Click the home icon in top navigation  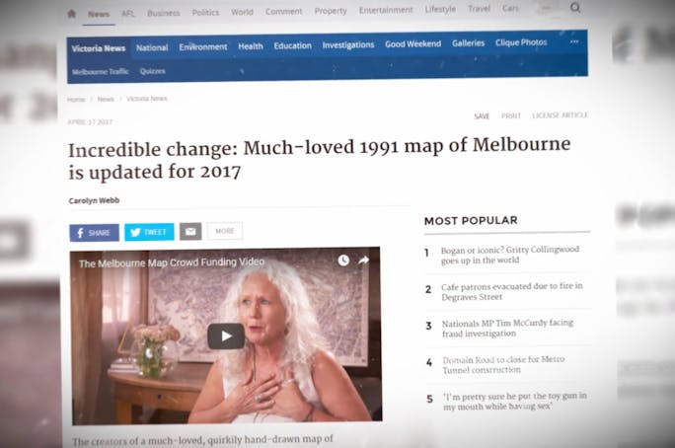72,14
